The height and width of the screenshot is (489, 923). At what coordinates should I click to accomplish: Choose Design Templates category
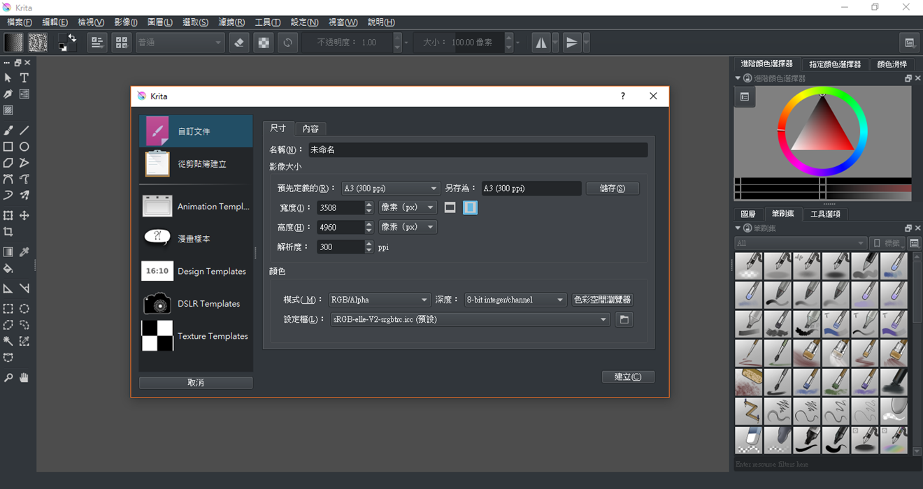pyautogui.click(x=196, y=271)
